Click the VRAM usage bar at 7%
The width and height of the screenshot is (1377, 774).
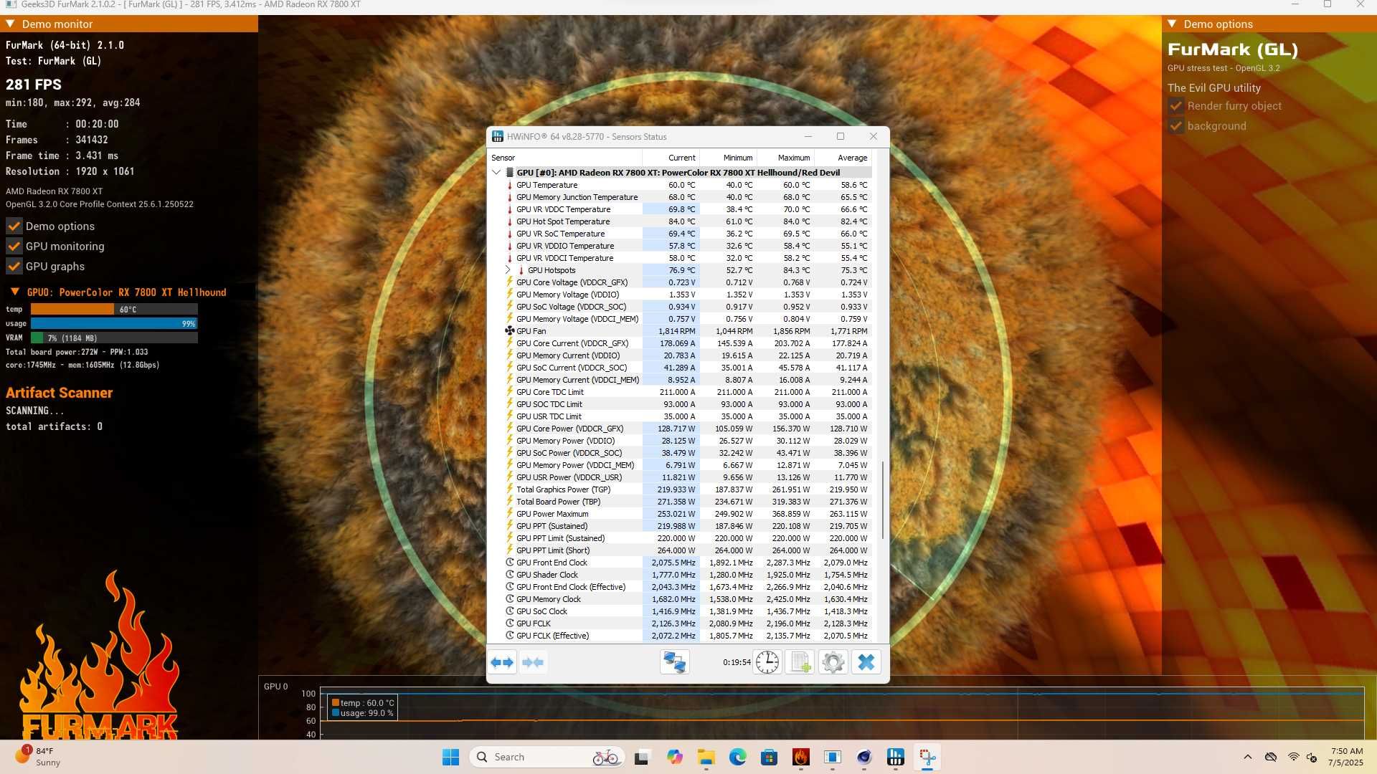click(114, 338)
